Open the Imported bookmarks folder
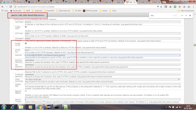This screenshot has height=133, width=196. tap(49, 11)
